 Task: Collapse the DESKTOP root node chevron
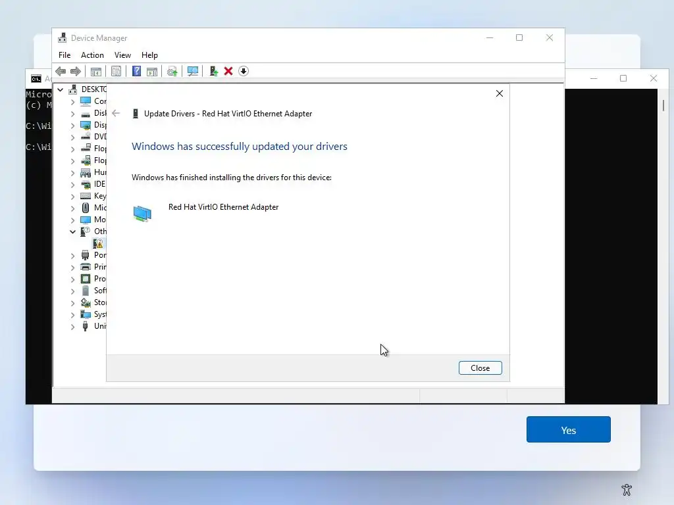(61, 89)
